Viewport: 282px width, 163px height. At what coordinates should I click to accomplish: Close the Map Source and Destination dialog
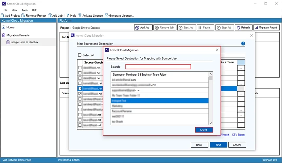(x=252, y=35)
